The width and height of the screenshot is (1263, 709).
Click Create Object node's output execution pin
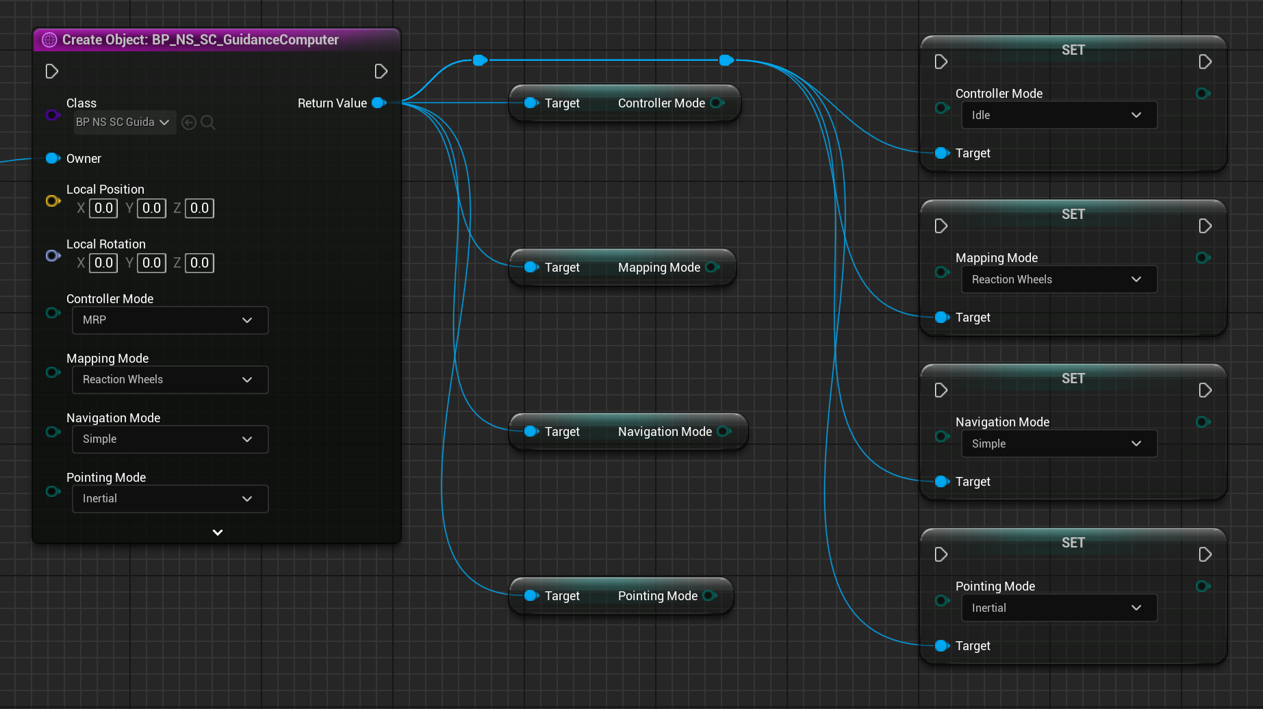pos(381,71)
